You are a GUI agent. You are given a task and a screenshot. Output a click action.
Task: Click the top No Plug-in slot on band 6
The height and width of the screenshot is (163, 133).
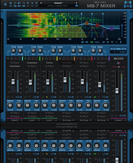[x=101, y=63]
